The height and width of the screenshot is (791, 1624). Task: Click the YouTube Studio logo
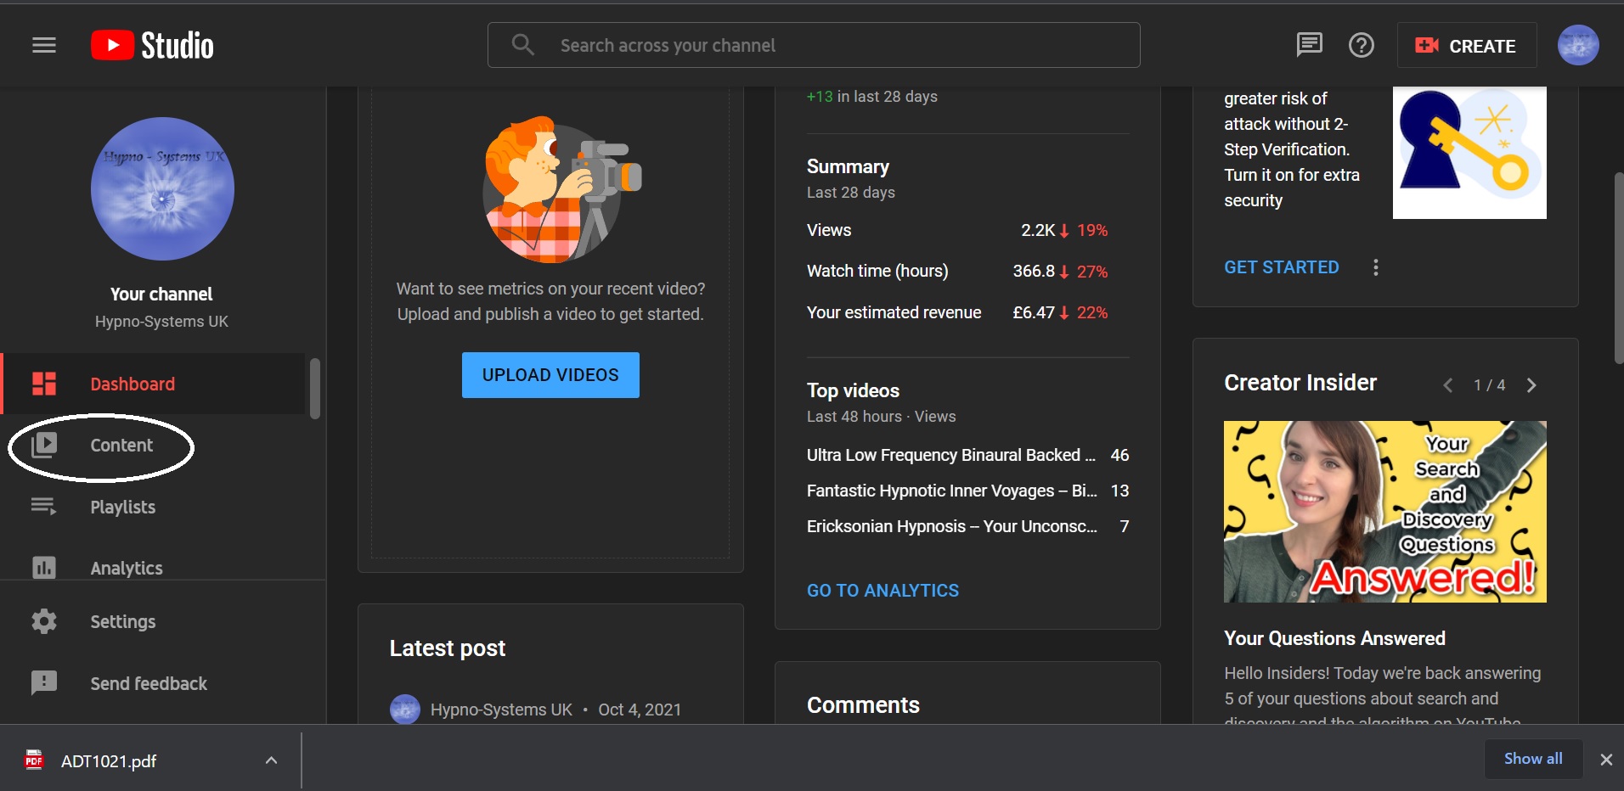[151, 45]
